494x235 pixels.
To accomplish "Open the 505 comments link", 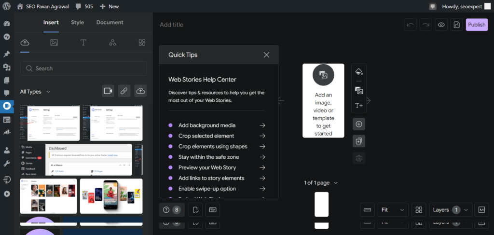I will tap(84, 6).
